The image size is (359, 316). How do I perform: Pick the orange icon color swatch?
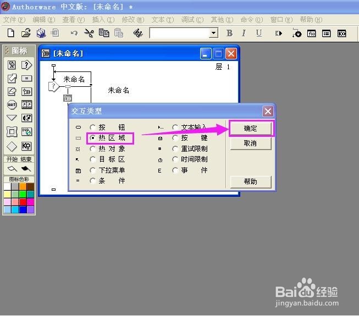(23, 186)
